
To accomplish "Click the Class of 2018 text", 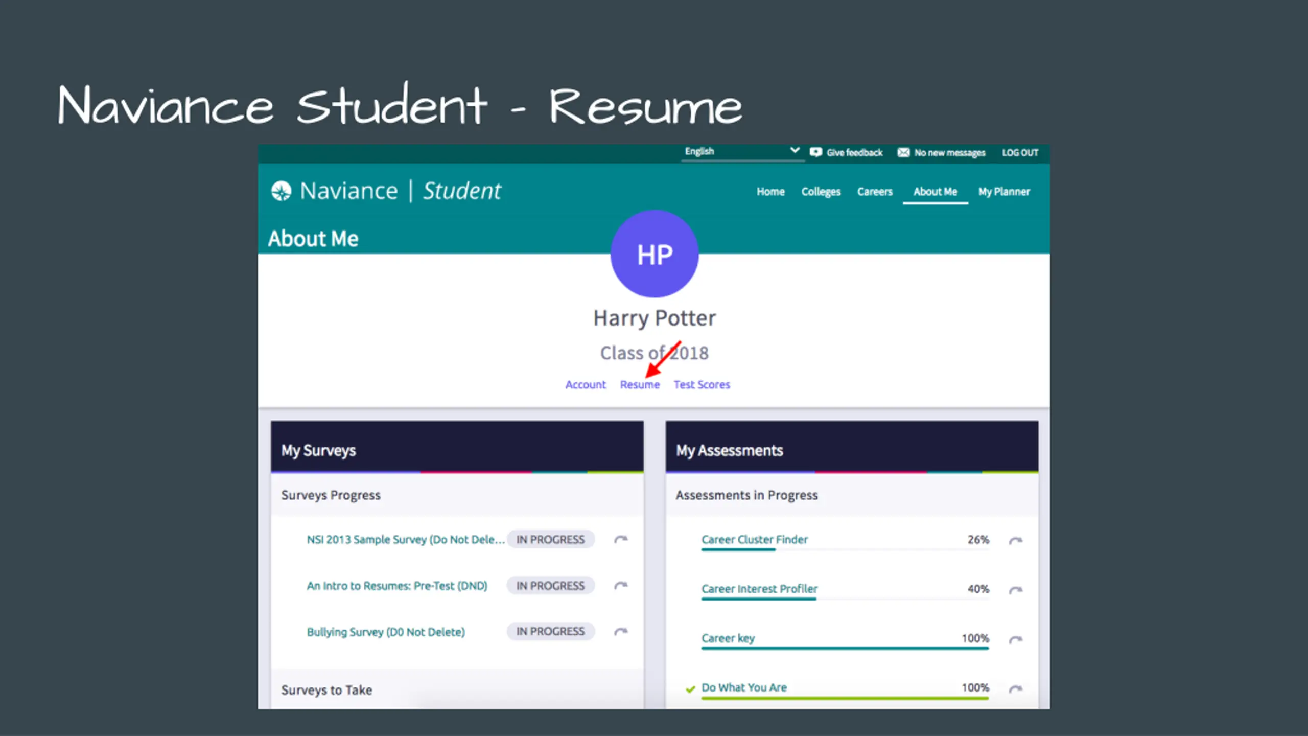I will click(x=655, y=353).
